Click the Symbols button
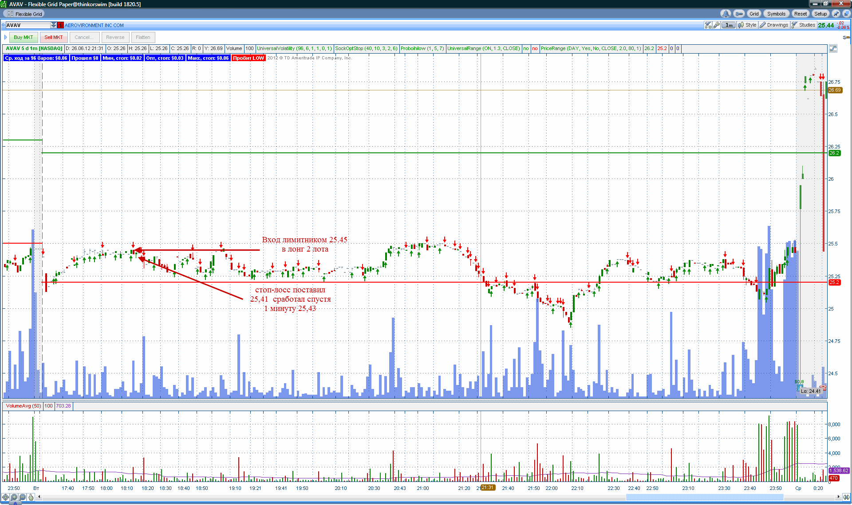 [x=776, y=14]
